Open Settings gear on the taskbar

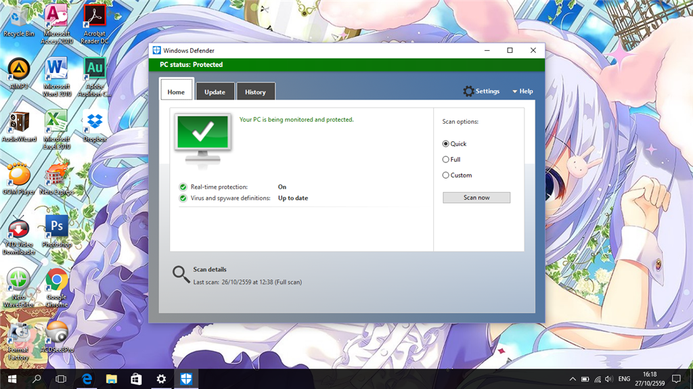[161, 379]
